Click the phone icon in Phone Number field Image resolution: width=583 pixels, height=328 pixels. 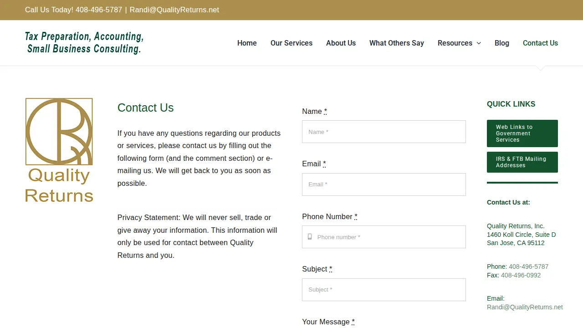point(310,237)
